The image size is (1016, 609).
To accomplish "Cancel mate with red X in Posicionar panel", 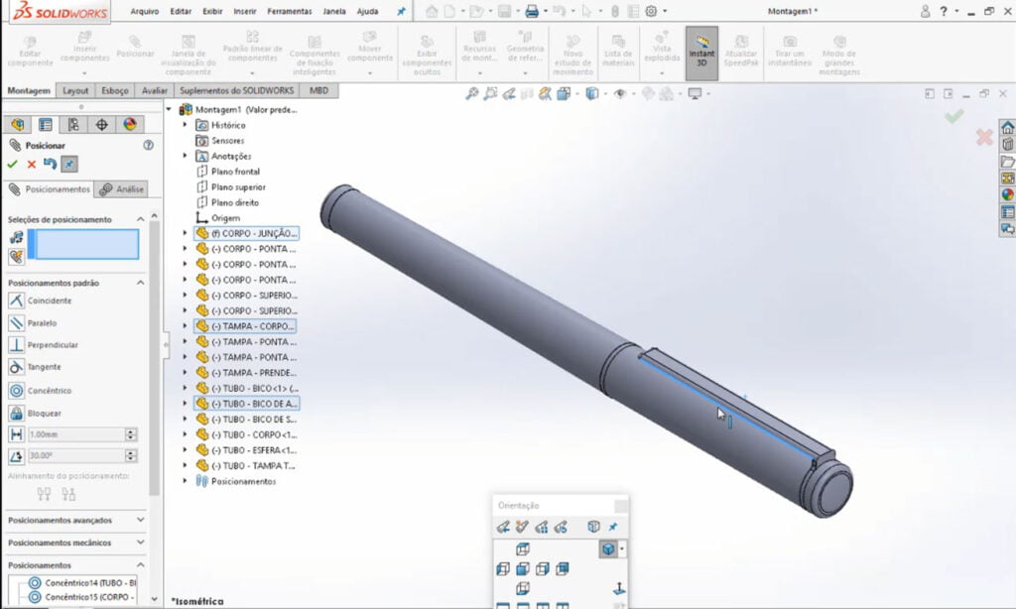I will click(31, 165).
